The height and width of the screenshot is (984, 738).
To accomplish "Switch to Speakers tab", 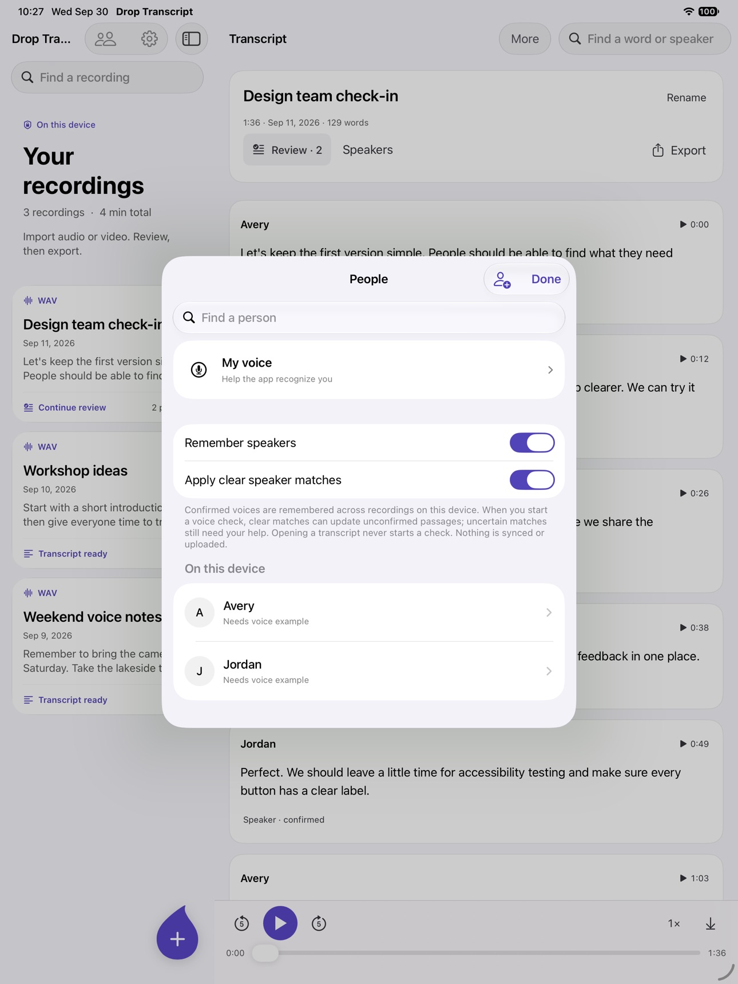I will click(368, 150).
